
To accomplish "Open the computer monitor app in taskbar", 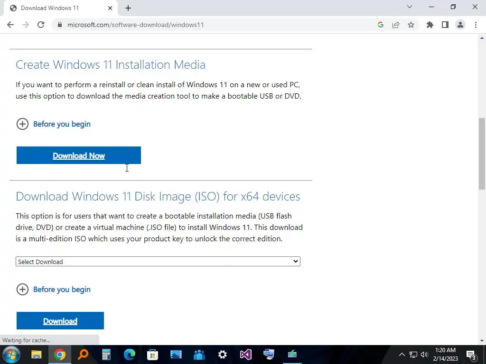I will click(x=269, y=355).
